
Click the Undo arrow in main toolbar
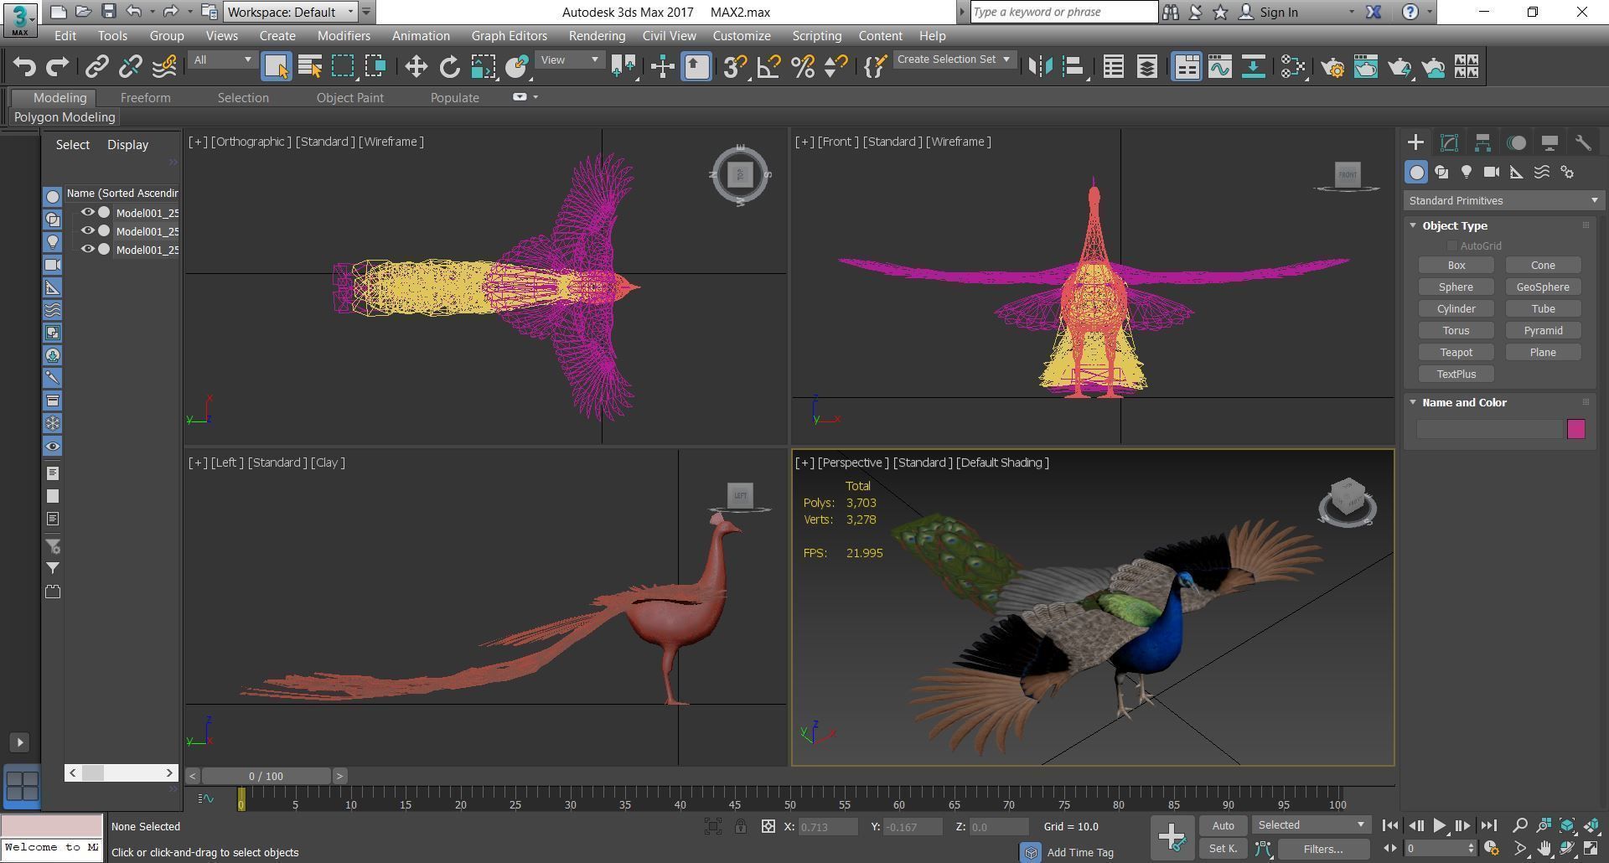[x=24, y=66]
